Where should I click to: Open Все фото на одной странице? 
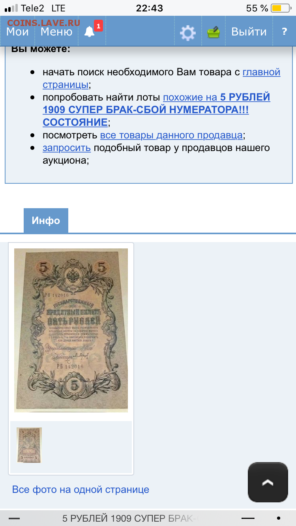click(81, 490)
